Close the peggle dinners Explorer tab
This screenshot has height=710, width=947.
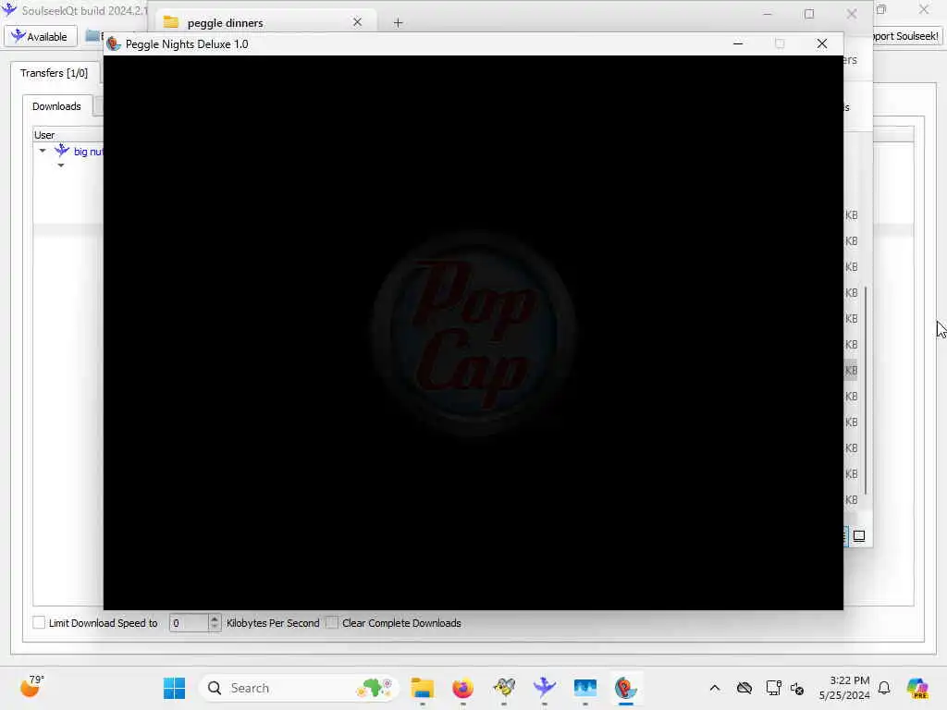point(358,22)
